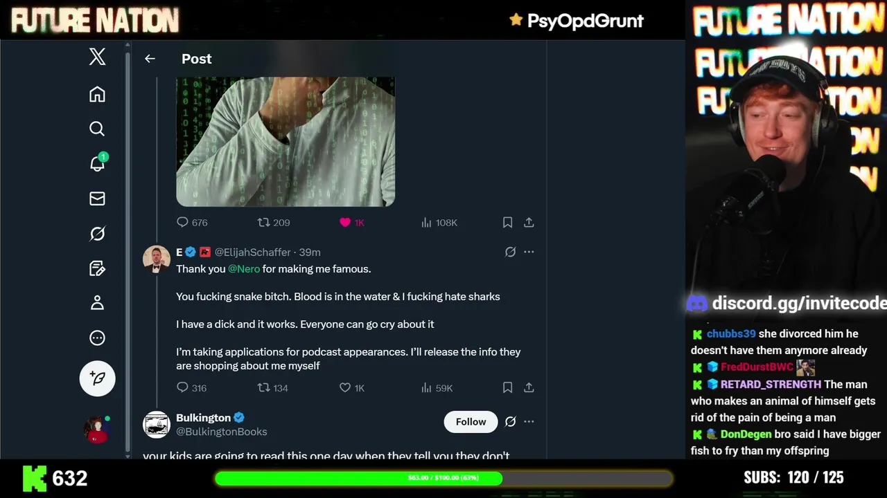The width and height of the screenshot is (887, 498).
Task: Open the search magnifier in sidebar
Action: pos(97,129)
